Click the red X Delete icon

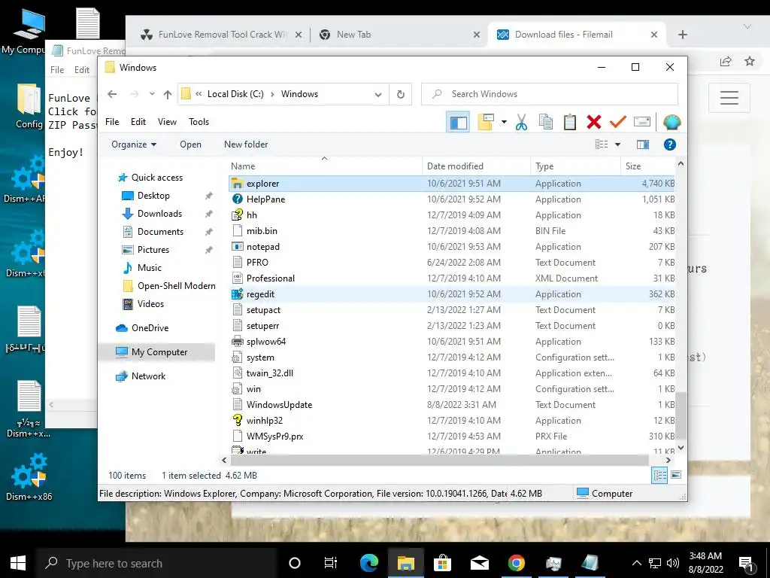point(594,122)
